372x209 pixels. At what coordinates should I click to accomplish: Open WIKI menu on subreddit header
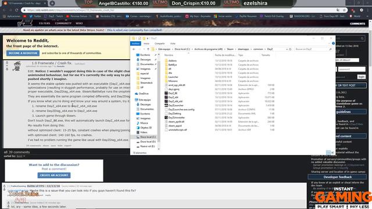79,23
